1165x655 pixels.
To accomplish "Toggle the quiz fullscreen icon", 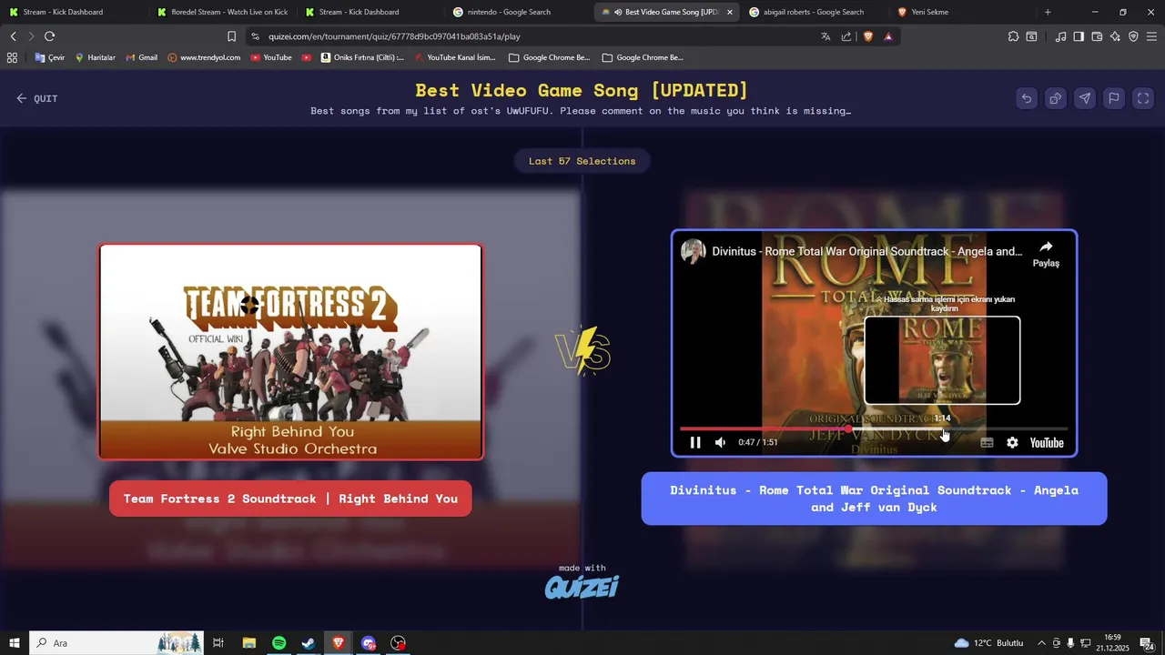I will 1143,98.
